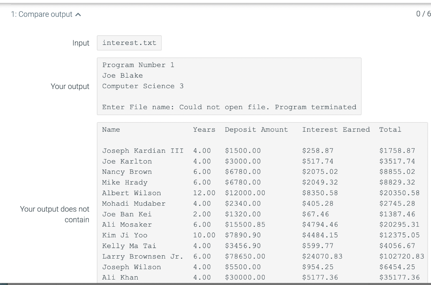The width and height of the screenshot is (431, 285).
Task: Click the 'Interest Earned' column header
Action: point(336,129)
